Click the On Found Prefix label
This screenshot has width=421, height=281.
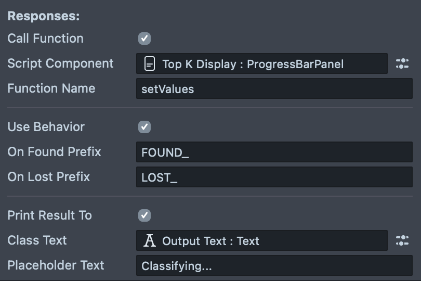click(54, 152)
